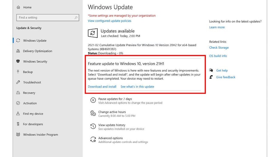
Task: Click the 'Status: Downloading - 0%' line
Action: click(x=105, y=53)
